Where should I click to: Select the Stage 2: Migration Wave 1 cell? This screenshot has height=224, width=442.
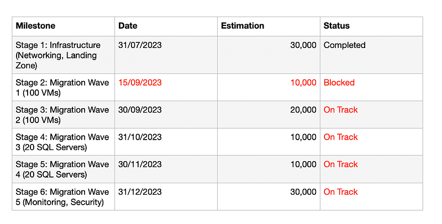(x=62, y=88)
